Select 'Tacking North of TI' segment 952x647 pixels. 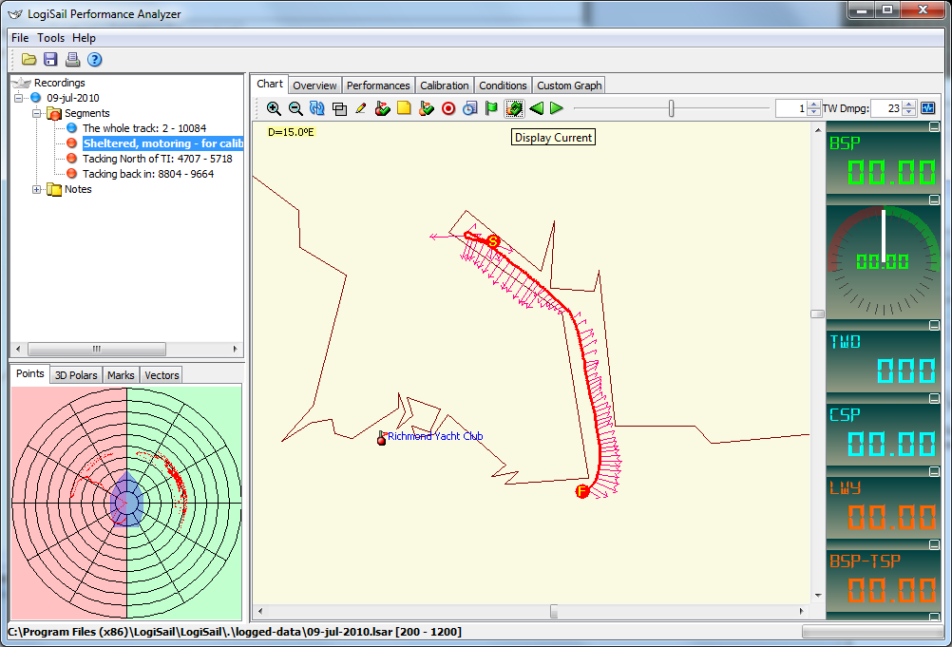pos(157,159)
